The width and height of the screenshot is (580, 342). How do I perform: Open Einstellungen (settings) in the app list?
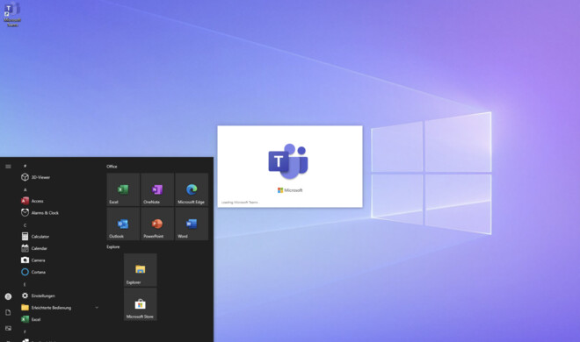[x=38, y=296]
